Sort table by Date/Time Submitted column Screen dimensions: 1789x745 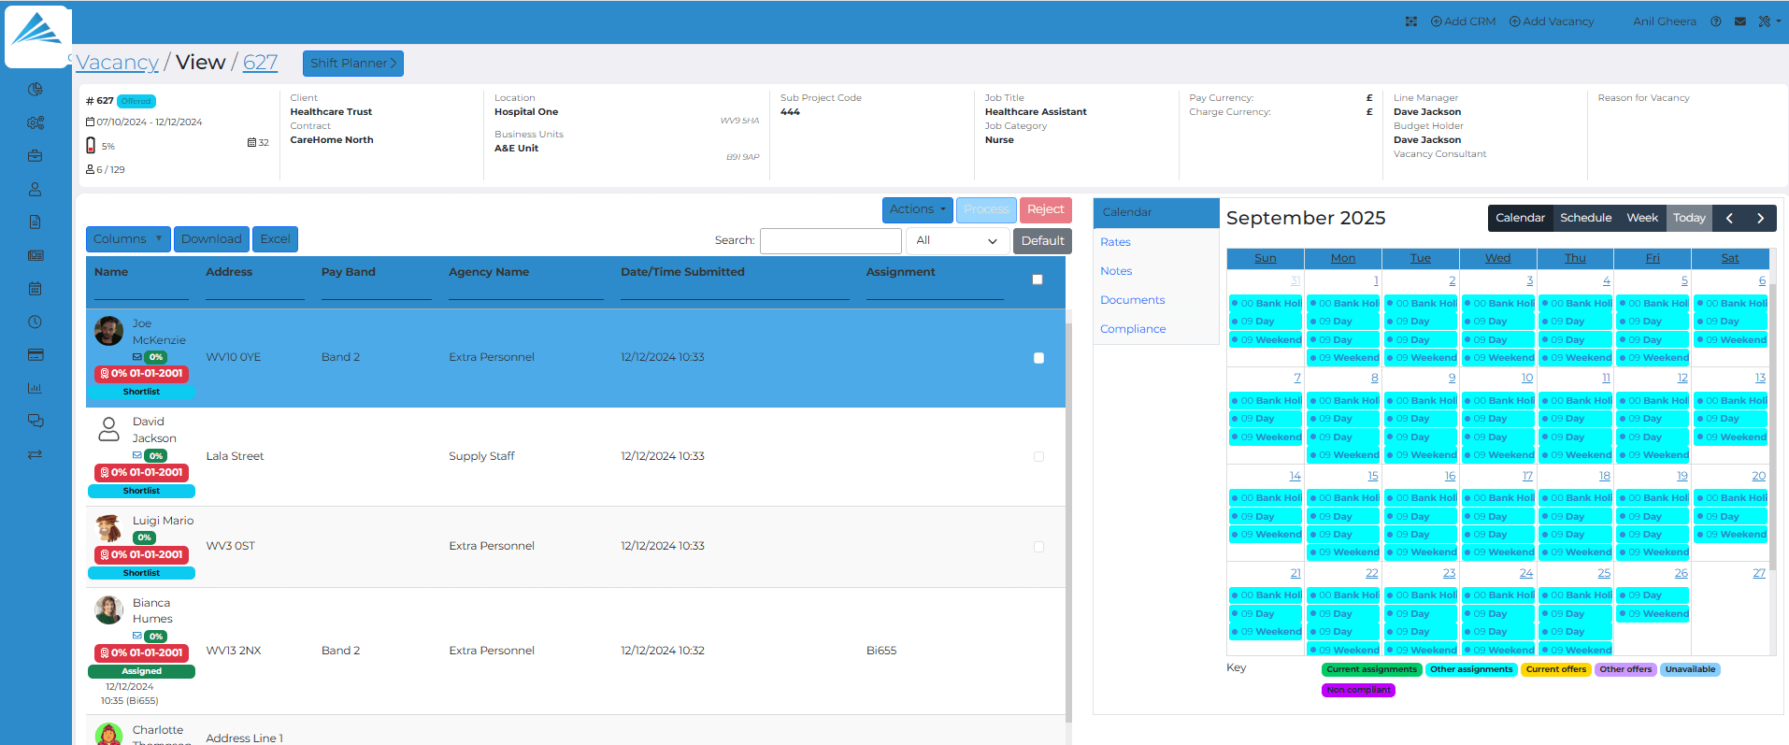[682, 272]
